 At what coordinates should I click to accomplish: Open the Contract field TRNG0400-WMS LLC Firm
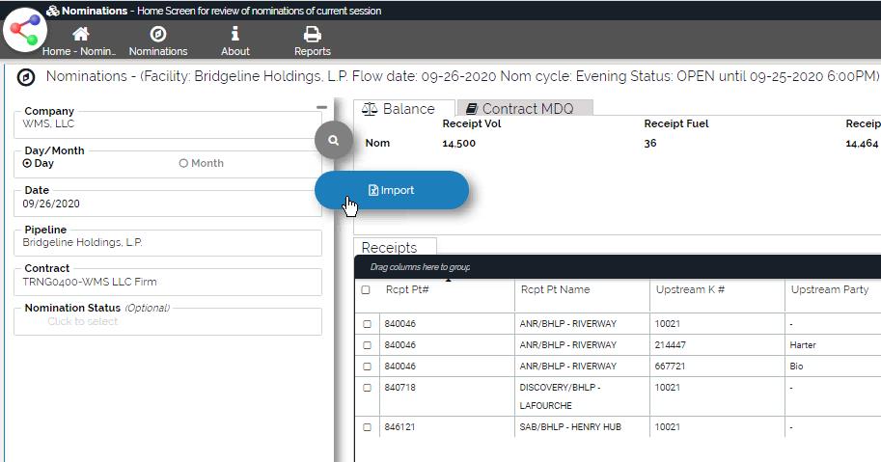coord(168,283)
